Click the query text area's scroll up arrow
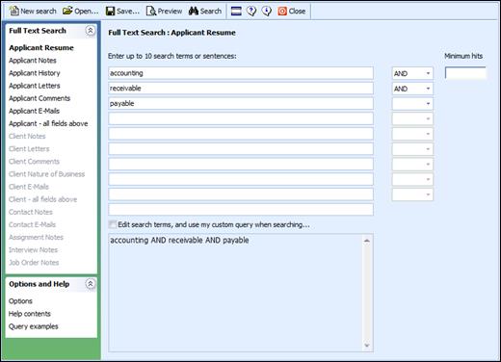Image resolution: width=501 pixels, height=362 pixels. point(367,241)
